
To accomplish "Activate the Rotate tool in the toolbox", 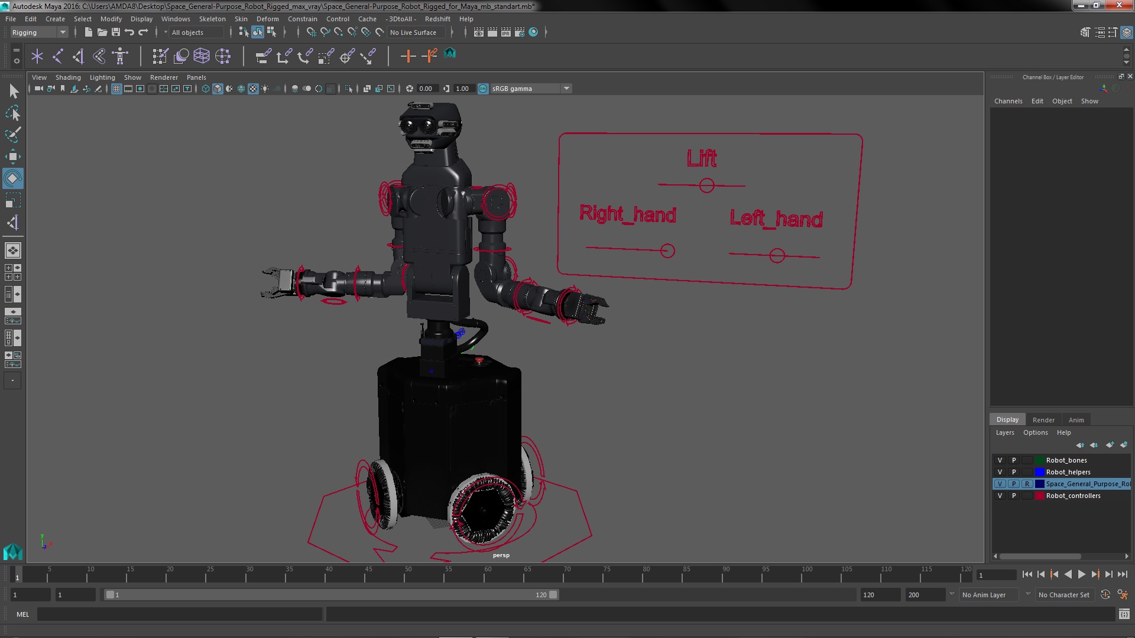I will pyautogui.click(x=12, y=178).
